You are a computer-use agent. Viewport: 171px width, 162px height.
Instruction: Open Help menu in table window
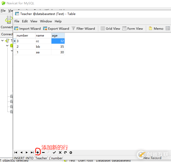(58, 21)
